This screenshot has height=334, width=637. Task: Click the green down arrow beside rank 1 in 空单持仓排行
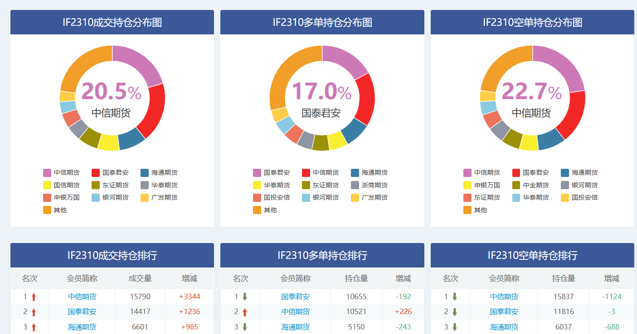click(455, 297)
